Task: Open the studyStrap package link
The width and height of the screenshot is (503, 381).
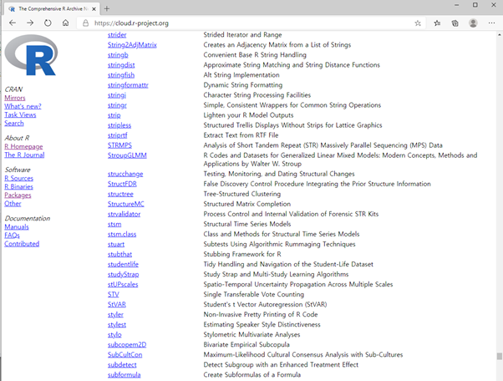Action: (x=124, y=275)
